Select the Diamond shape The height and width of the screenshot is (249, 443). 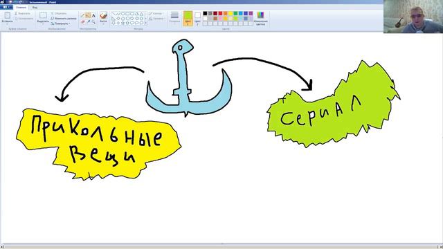118,19
